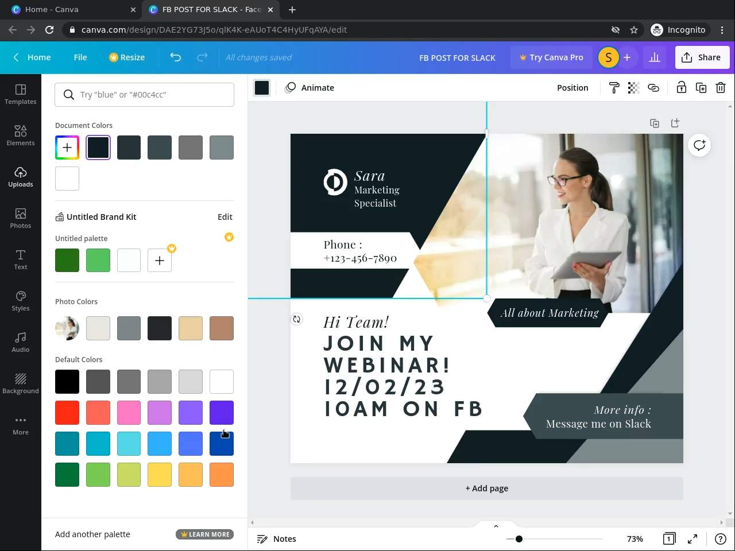735x551 pixels.
Task: Add a link to the element
Action: (x=653, y=88)
